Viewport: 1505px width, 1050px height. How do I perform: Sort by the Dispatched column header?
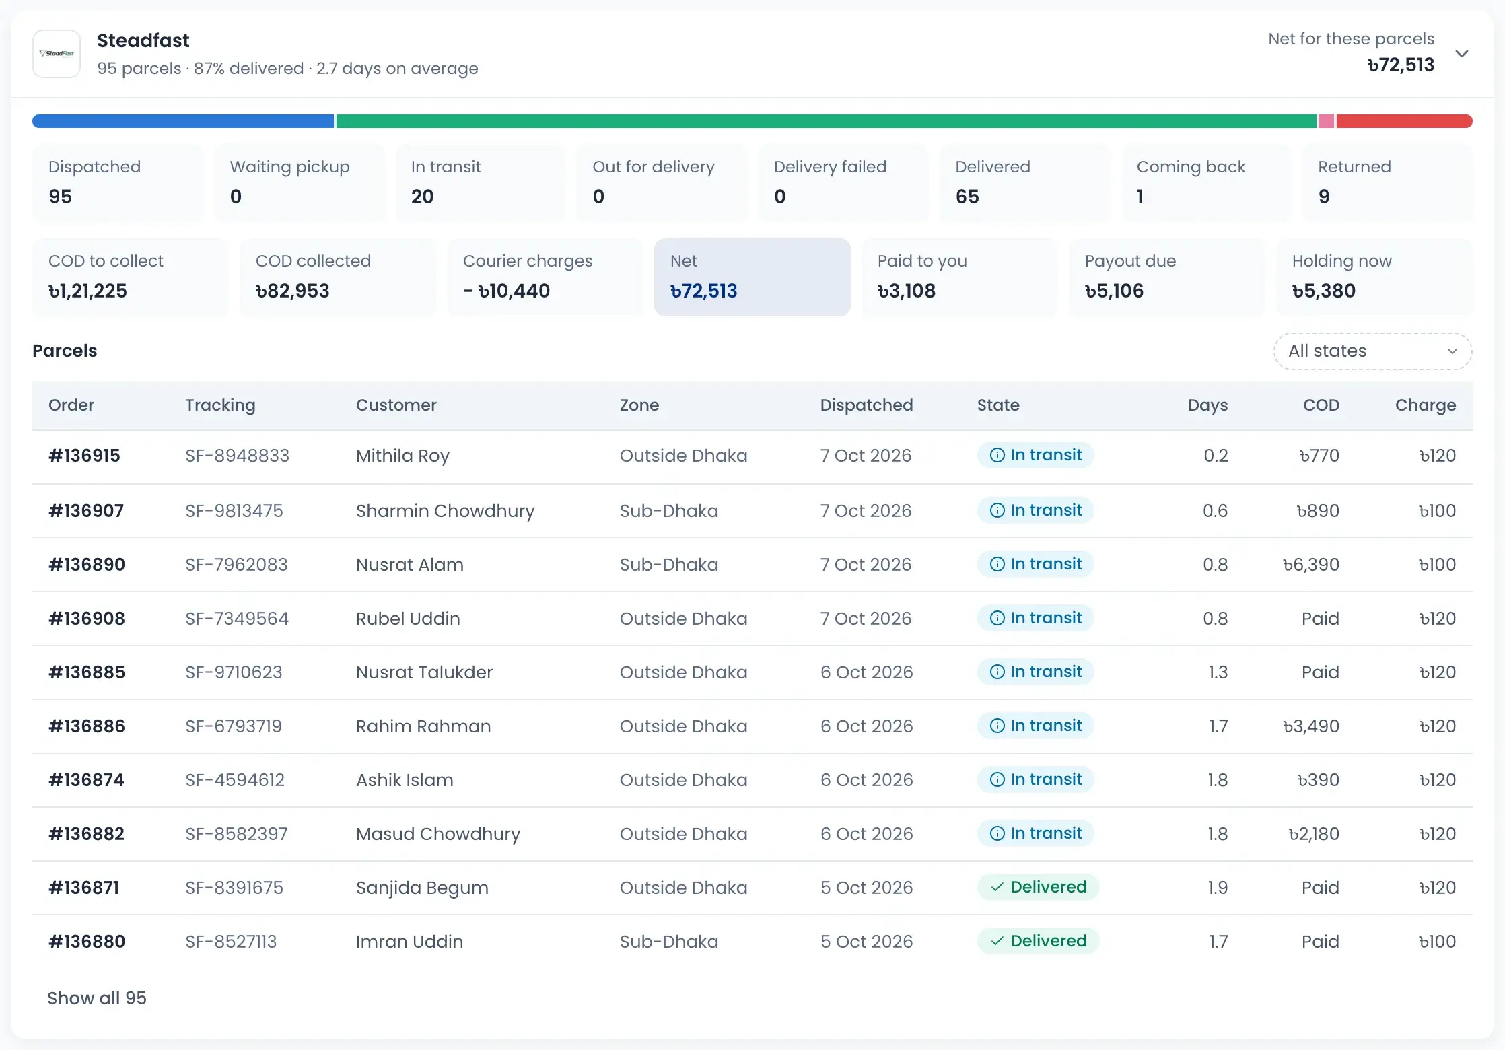(x=866, y=405)
